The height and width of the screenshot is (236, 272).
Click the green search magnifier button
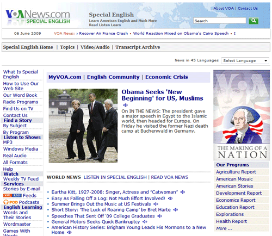pos(254,21)
